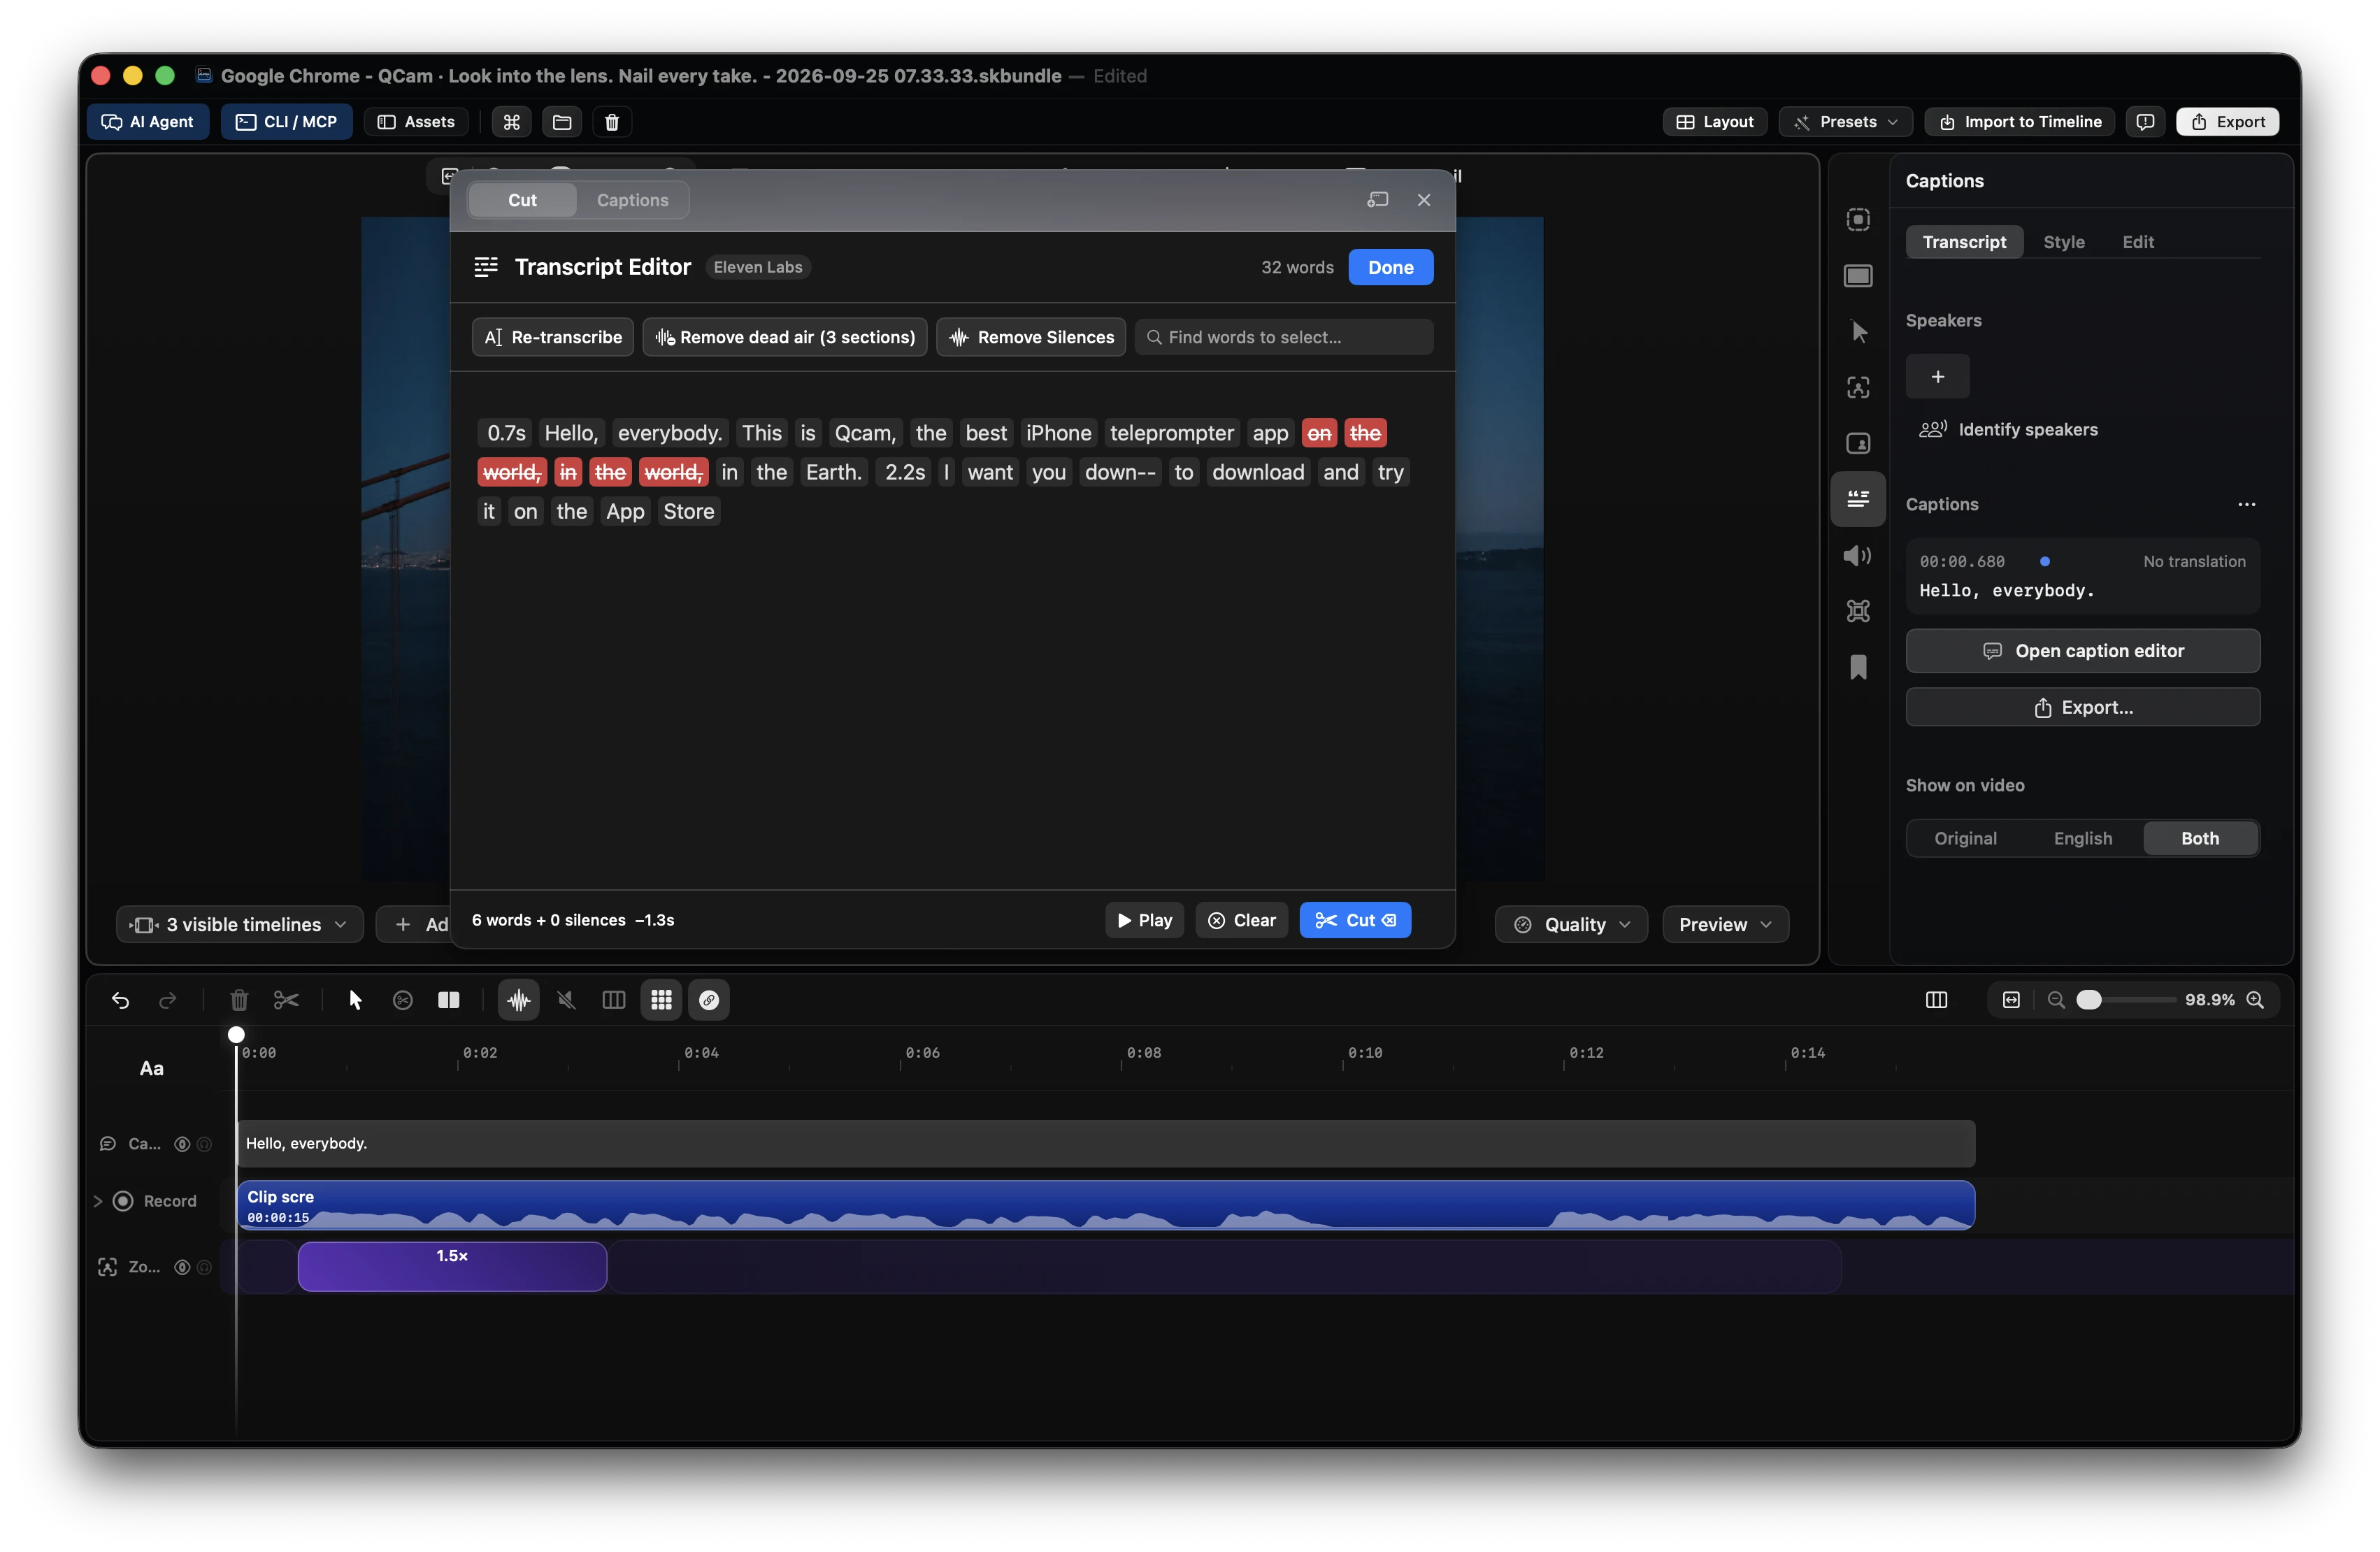Screen dimensions: 2380x1552
Task: Toggle the grid icon in timeline toolbar
Action: (661, 1000)
